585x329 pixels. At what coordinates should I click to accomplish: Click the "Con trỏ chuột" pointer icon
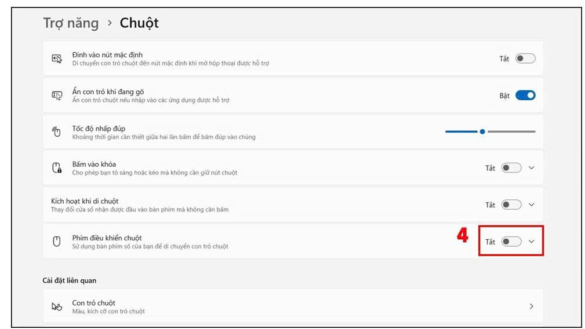57,306
